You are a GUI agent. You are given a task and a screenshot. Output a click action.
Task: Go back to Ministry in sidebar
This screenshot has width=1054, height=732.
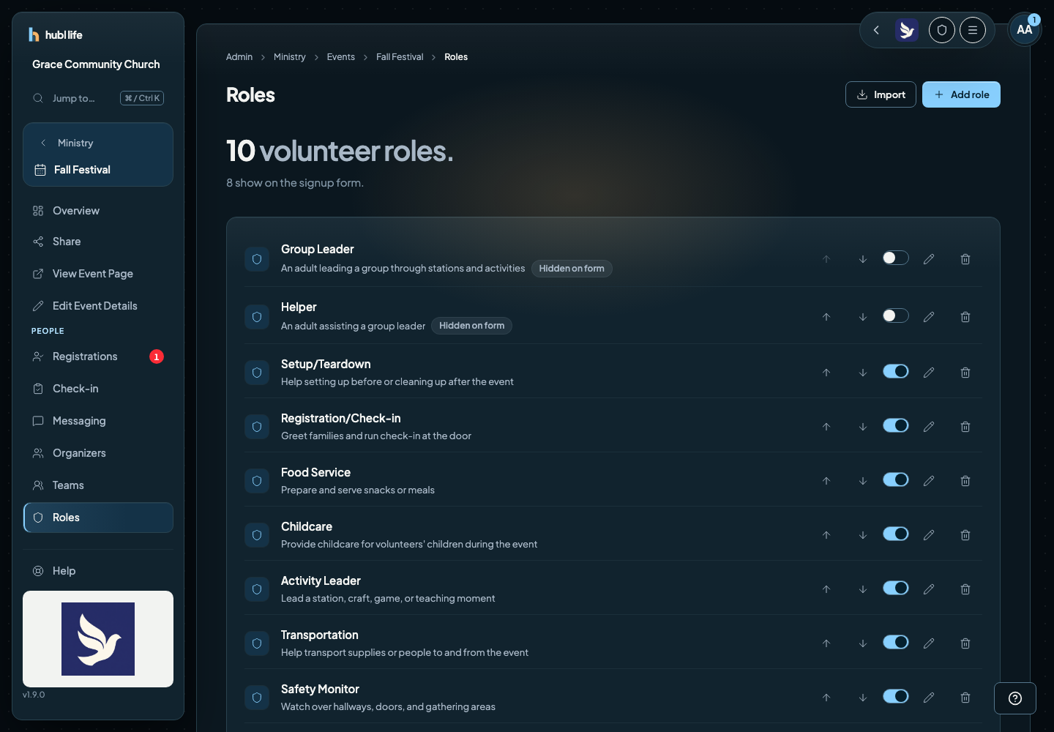point(98,143)
